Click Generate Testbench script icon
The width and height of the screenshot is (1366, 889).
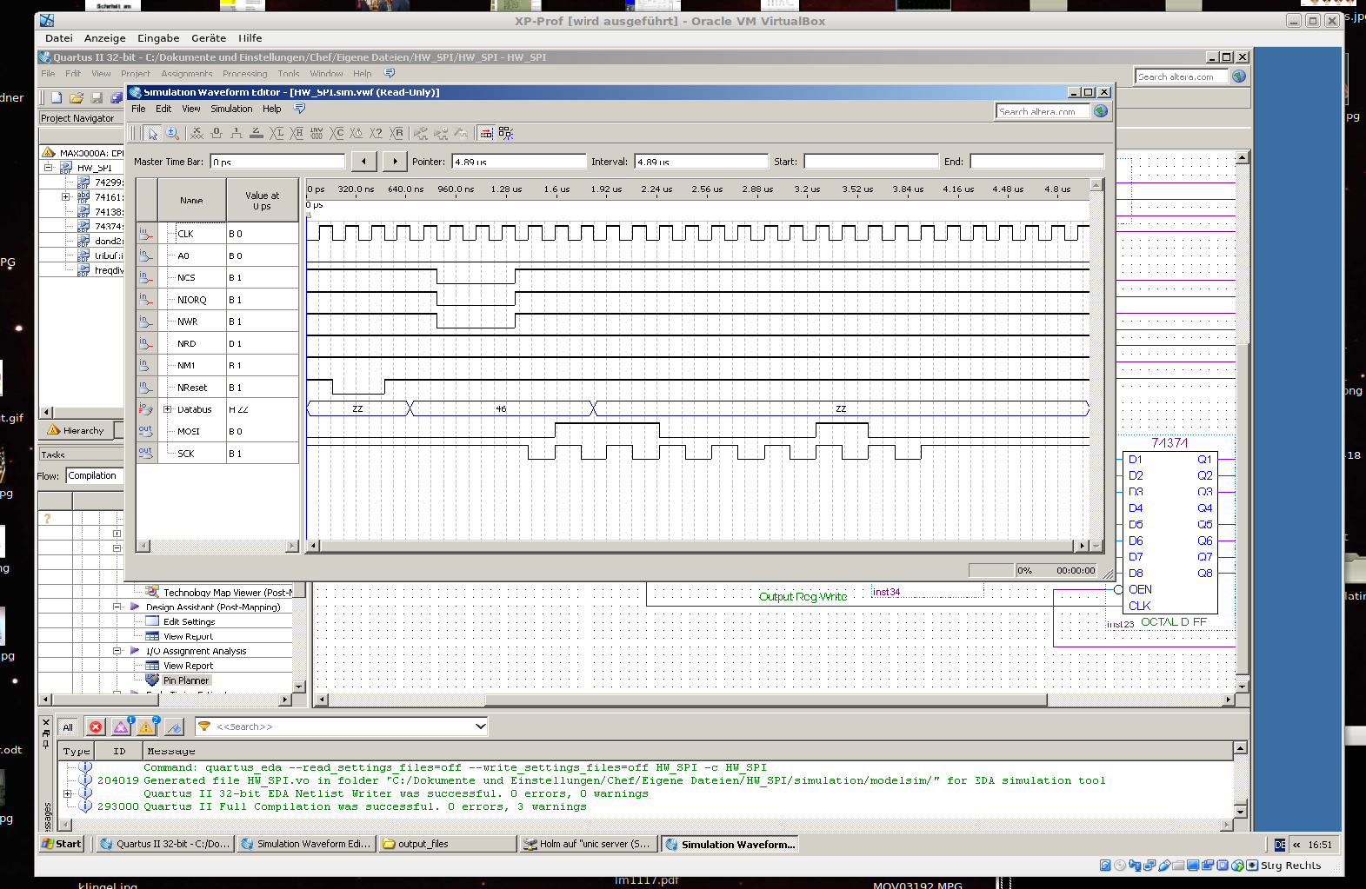pos(461,133)
